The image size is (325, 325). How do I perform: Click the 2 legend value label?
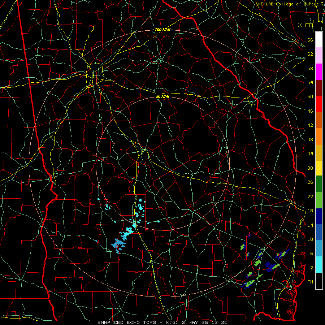tap(312, 268)
